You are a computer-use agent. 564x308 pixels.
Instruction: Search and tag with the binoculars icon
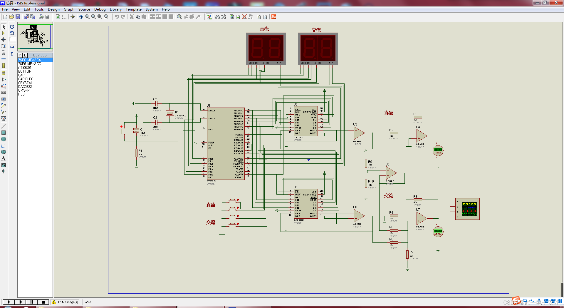[x=217, y=17]
